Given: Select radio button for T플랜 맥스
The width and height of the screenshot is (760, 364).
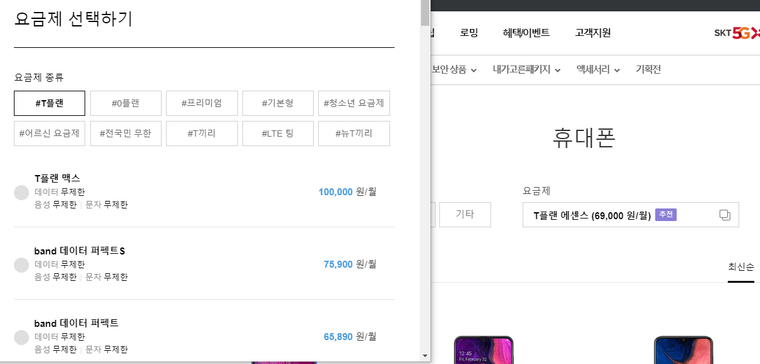Looking at the screenshot, I should (22, 193).
